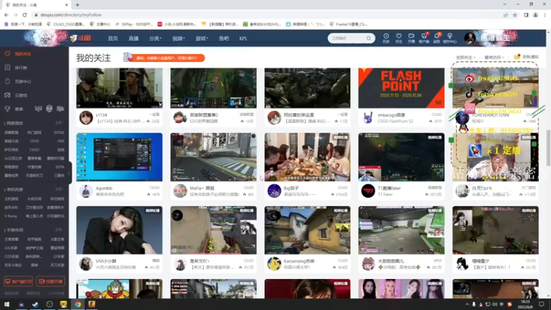Open MaFia丶黑咀 stream thumbnail

(x=214, y=157)
